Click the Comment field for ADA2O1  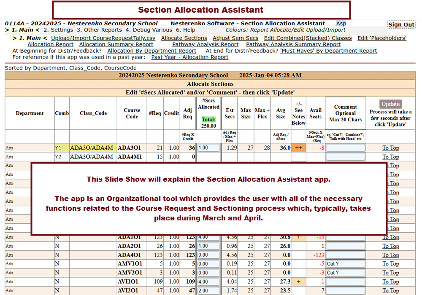tap(345, 246)
